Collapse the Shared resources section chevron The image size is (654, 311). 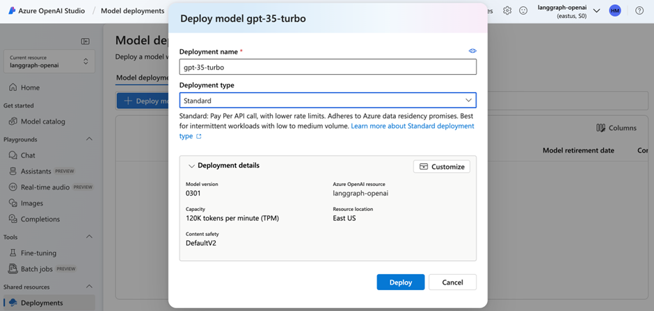89,287
